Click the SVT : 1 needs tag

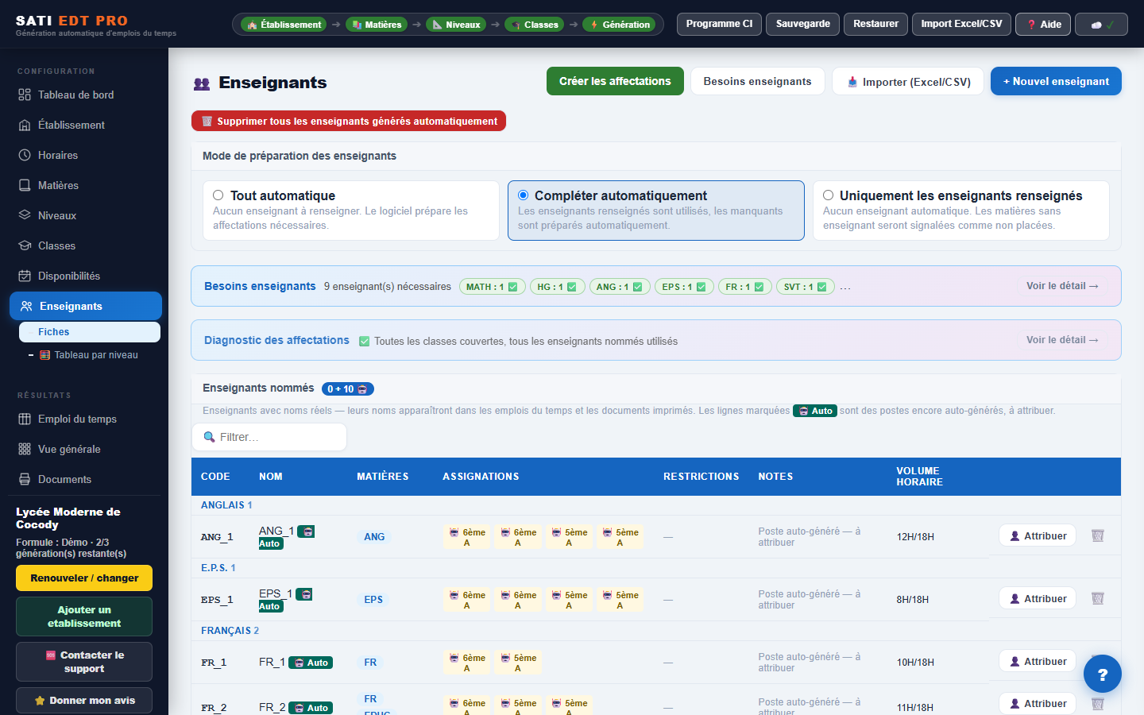click(805, 287)
